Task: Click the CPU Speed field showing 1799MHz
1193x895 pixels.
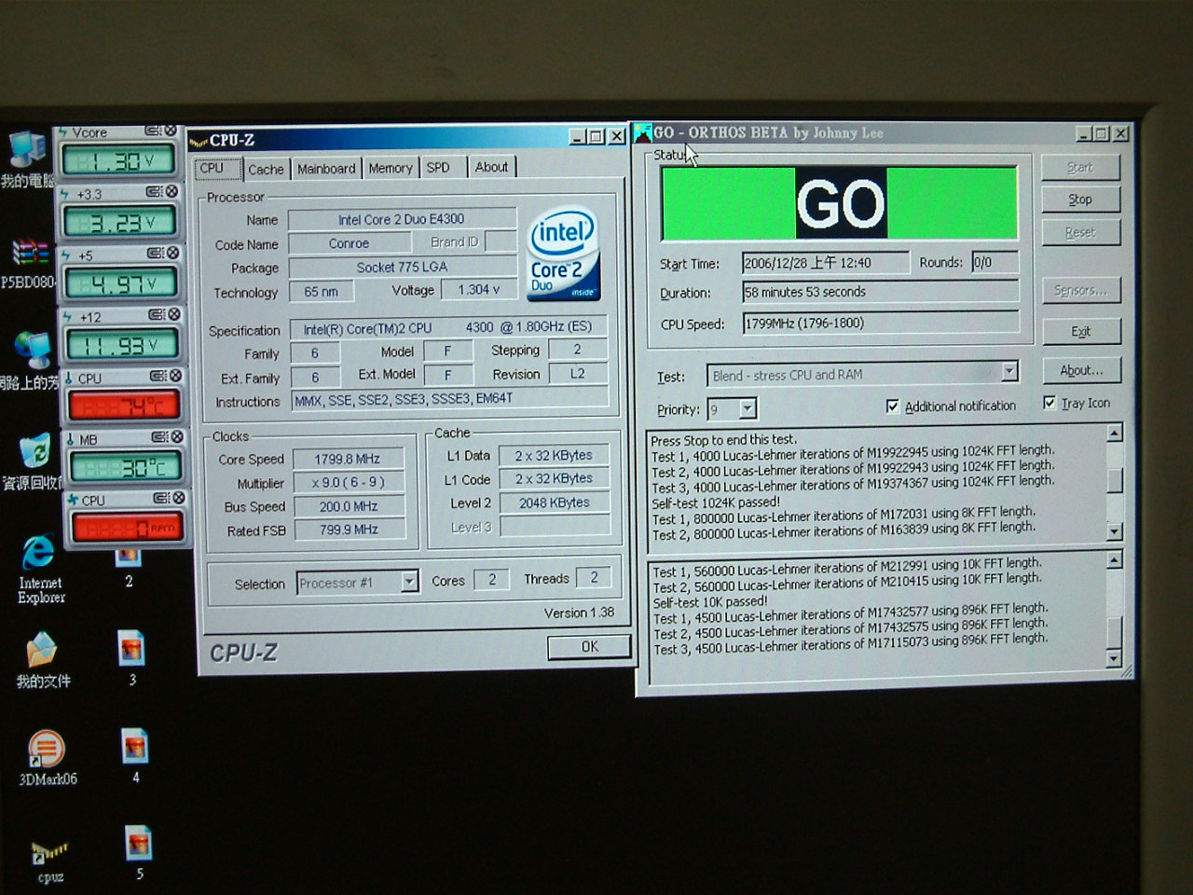Action: coord(880,324)
